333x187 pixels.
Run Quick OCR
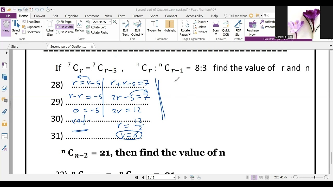point(226,28)
